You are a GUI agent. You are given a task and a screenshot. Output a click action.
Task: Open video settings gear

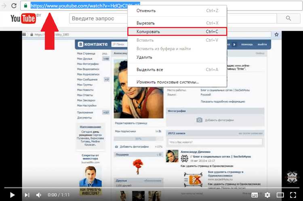pyautogui.click(x=267, y=195)
